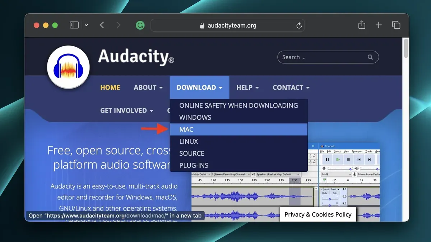Click the audacityteam.org address bar
Viewport: 431px width, 242px height.
click(x=228, y=25)
